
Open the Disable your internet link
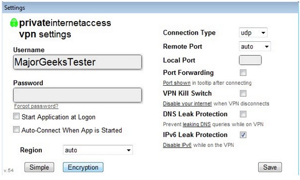coord(187,104)
